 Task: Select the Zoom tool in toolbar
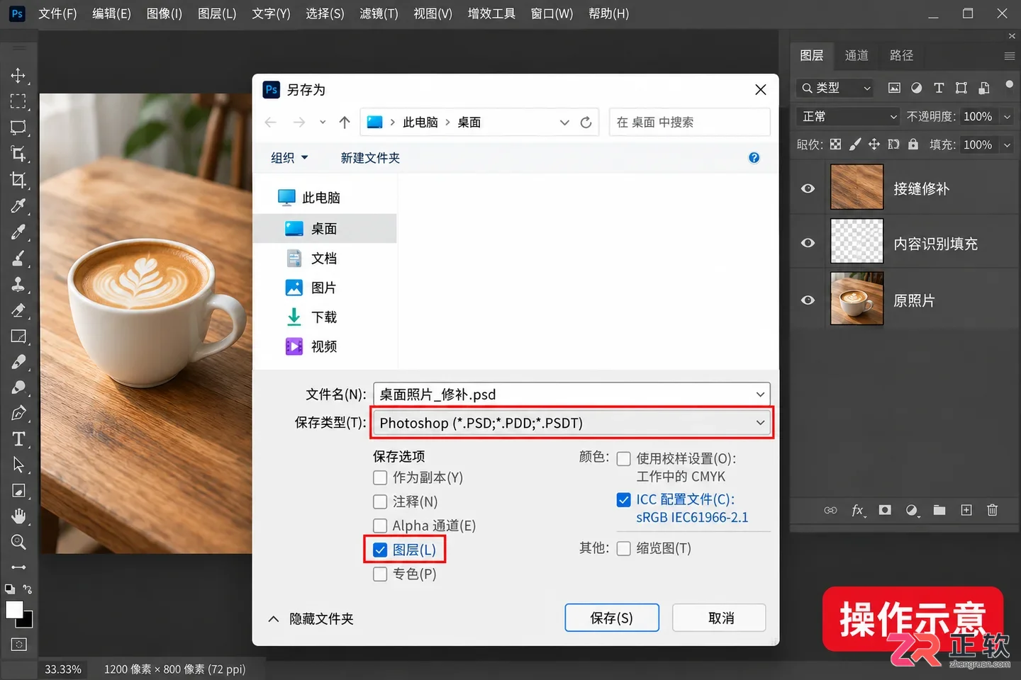point(18,542)
